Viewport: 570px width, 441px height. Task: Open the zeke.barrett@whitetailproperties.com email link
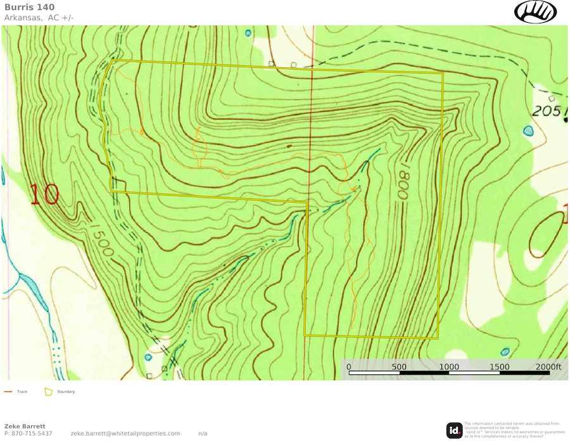point(125,433)
